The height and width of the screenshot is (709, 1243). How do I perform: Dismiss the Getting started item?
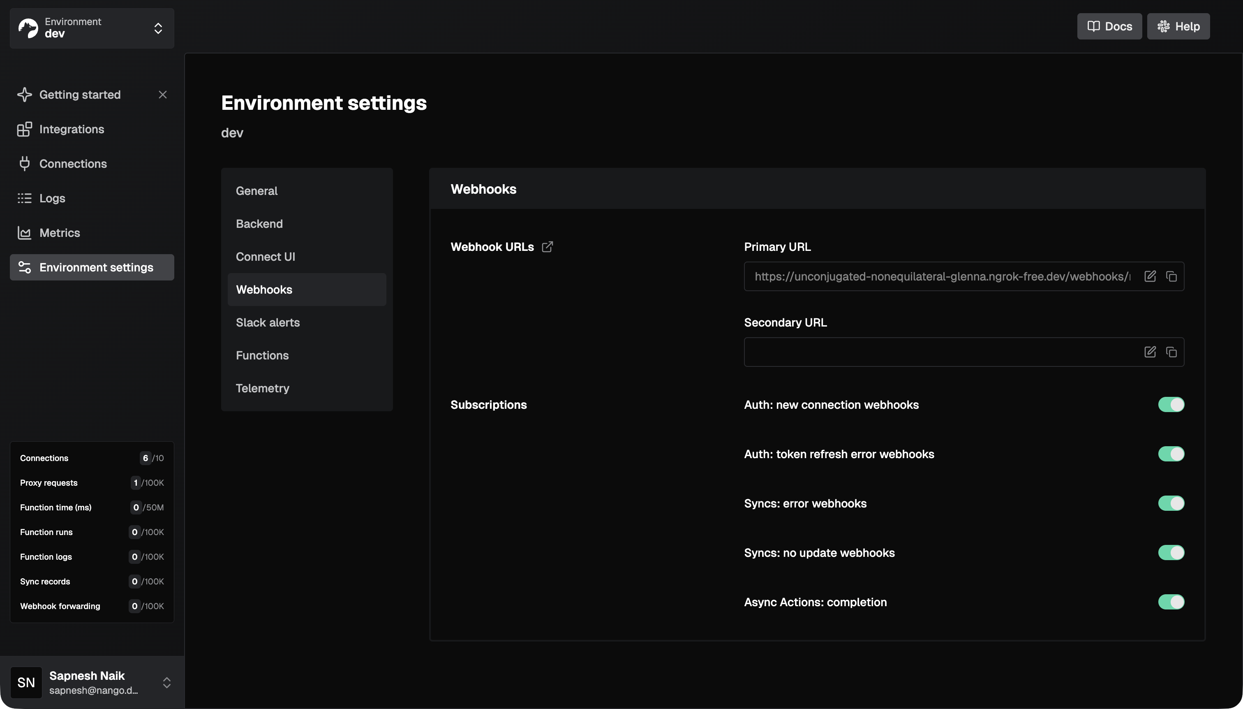pyautogui.click(x=162, y=95)
